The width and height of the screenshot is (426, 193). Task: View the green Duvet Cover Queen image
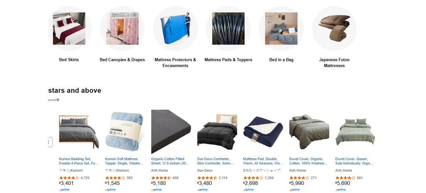(x=355, y=132)
